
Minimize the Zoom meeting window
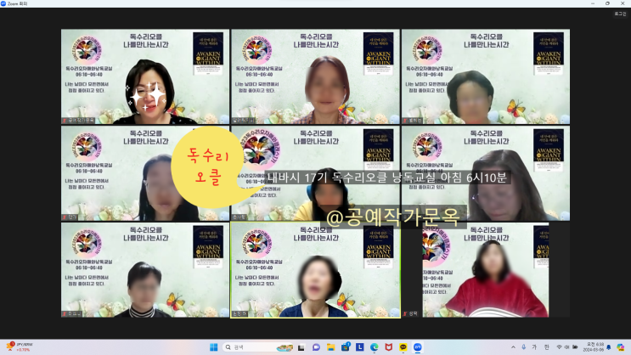pyautogui.click(x=593, y=3)
